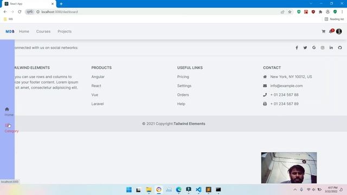Click the MDB brand logo
The image size is (347, 195).
[x=10, y=31]
